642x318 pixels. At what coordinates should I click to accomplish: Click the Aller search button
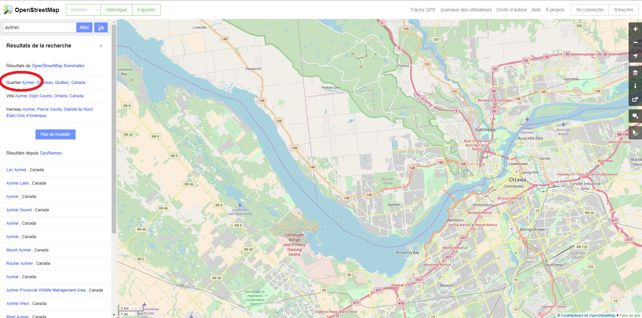(x=84, y=27)
